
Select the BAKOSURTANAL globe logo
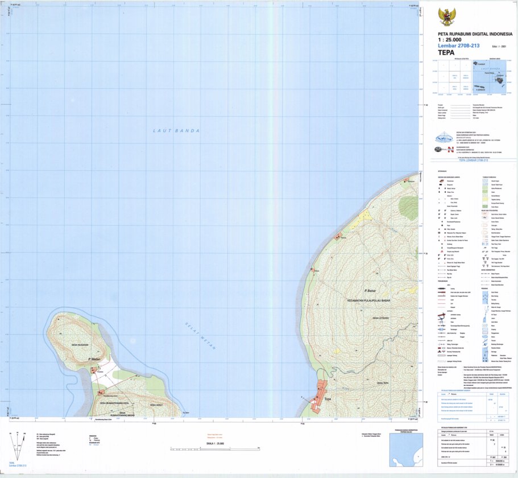[x=444, y=137]
